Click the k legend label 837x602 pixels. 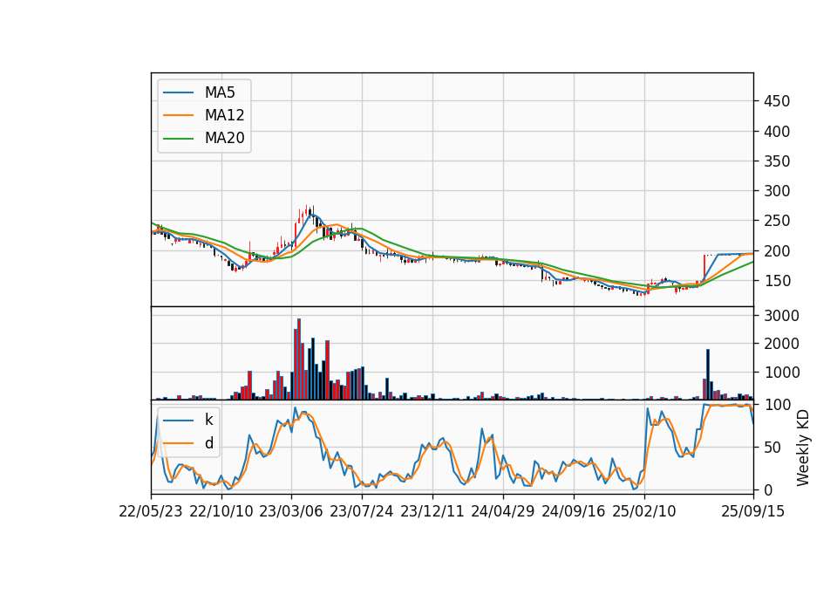[208, 420]
